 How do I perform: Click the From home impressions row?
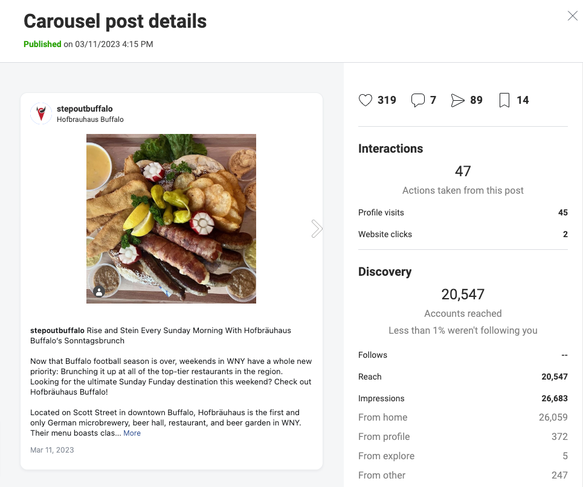click(x=463, y=418)
